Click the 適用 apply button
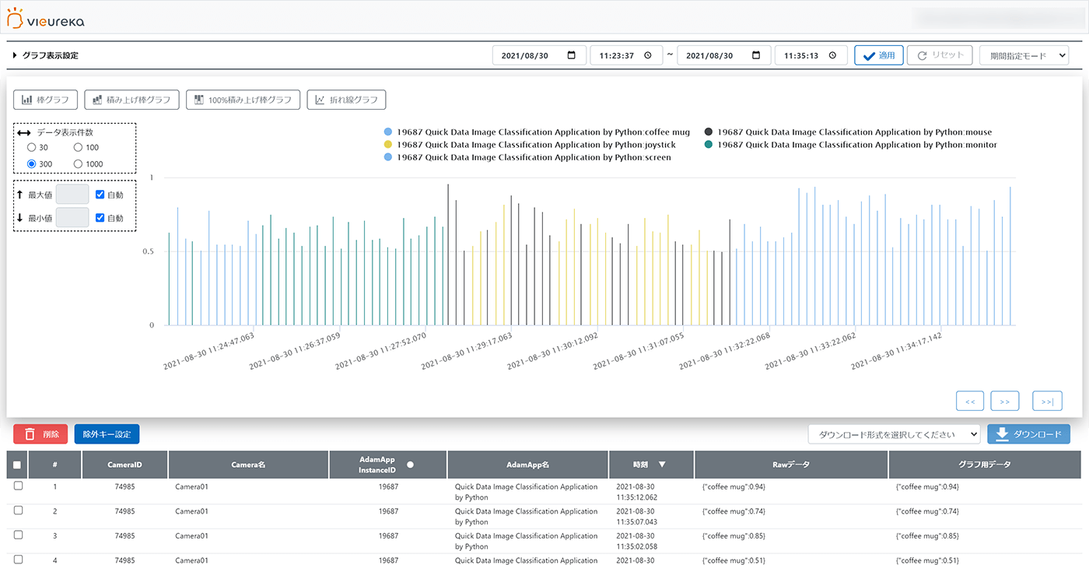Screen dimensions: 1089x565 (878, 55)
